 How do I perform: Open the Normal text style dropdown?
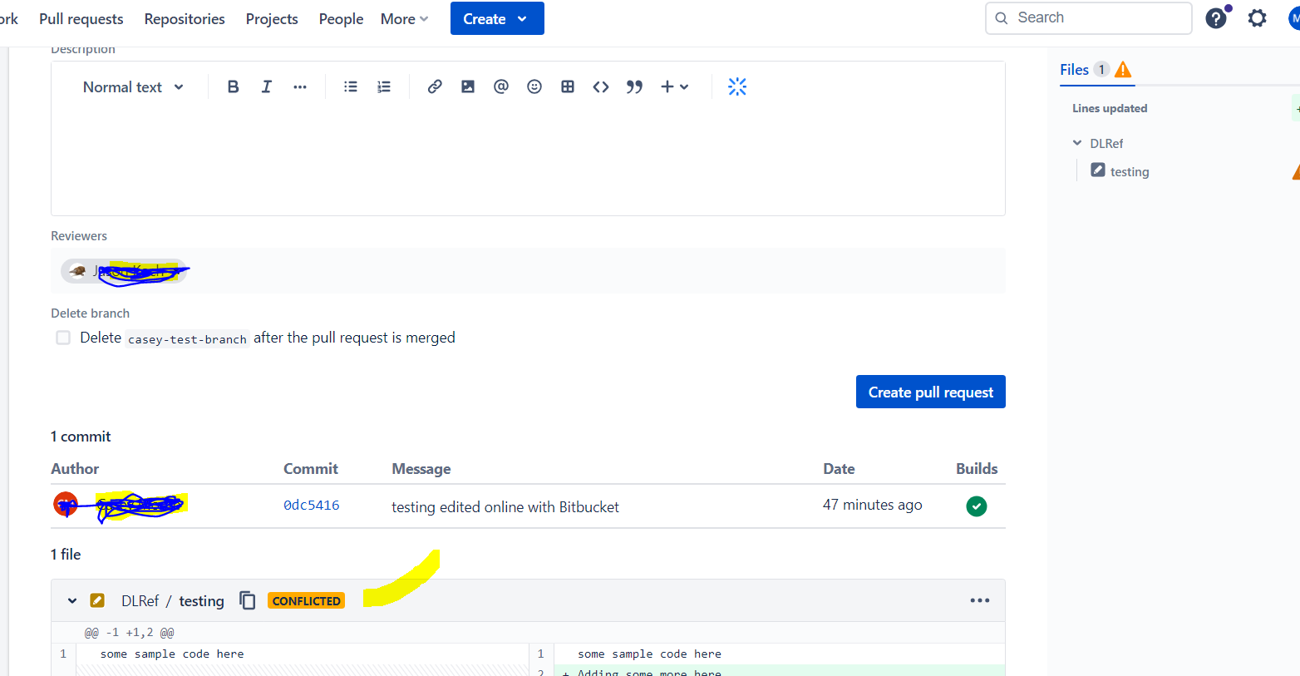pos(133,87)
